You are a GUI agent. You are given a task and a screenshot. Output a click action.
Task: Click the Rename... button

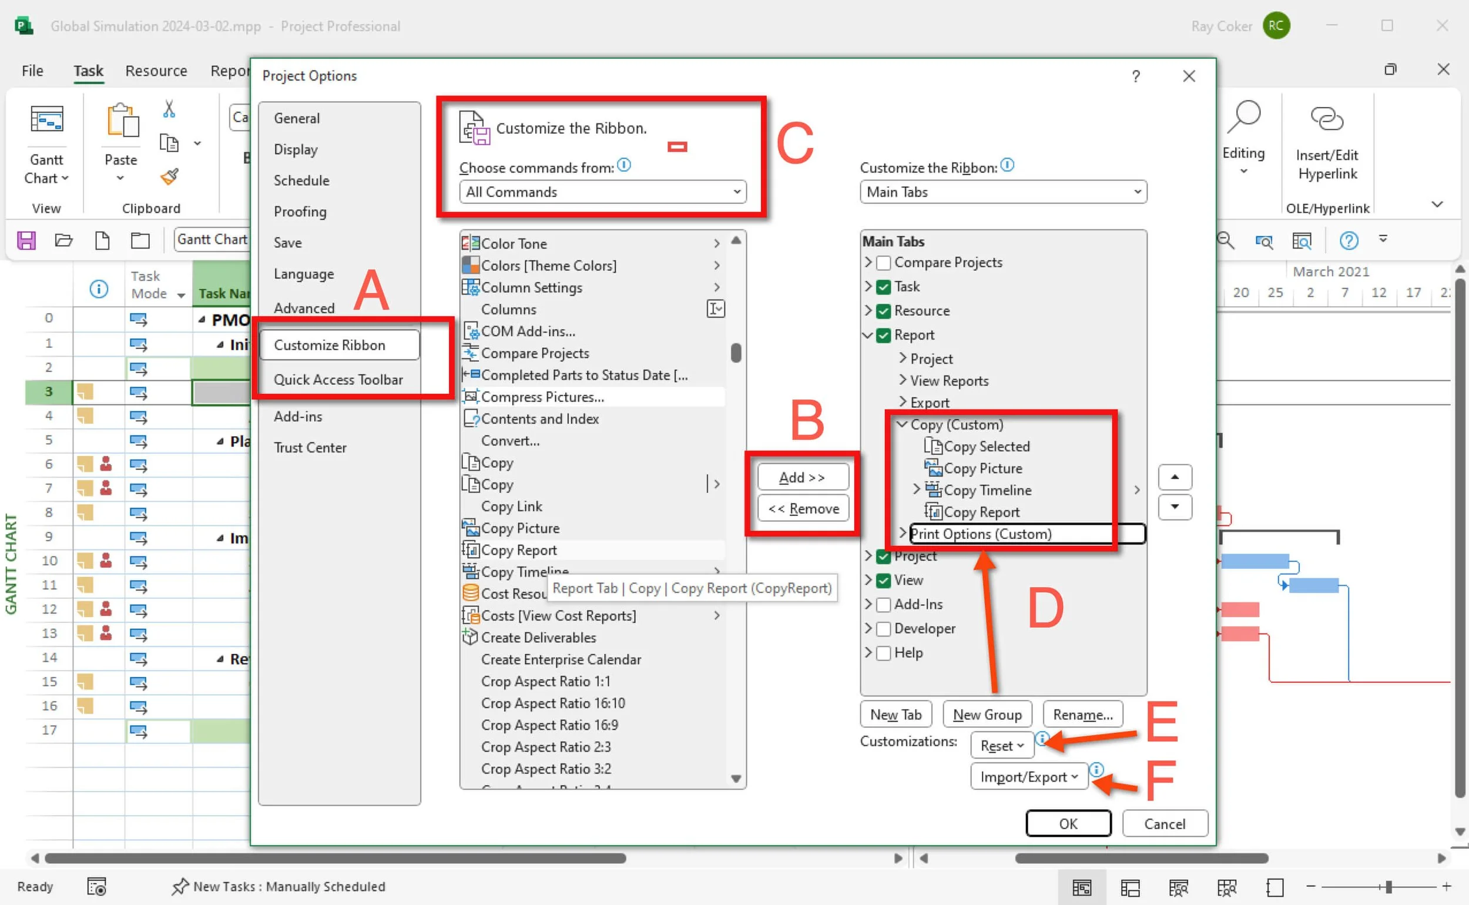1082,715
